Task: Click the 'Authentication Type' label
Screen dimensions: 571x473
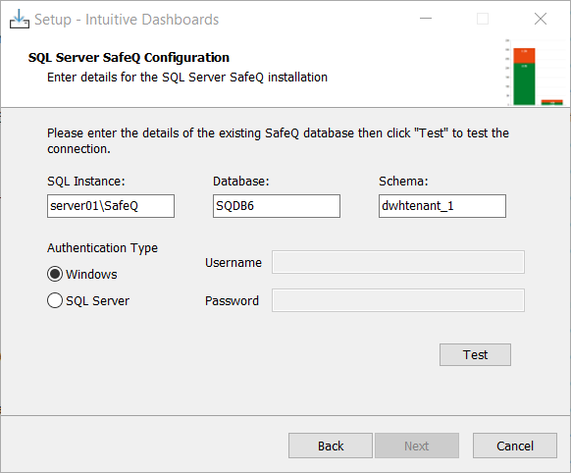Action: 102,248
